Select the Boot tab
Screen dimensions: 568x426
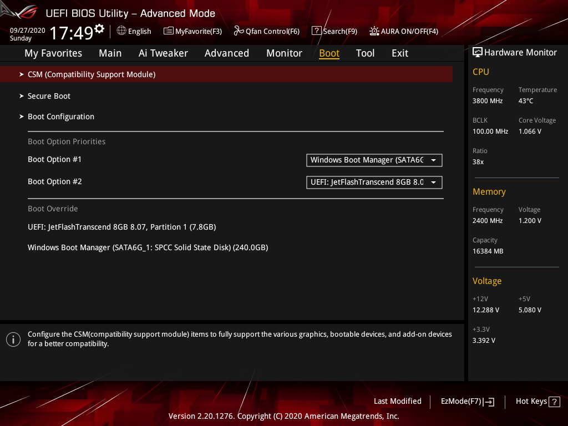329,53
